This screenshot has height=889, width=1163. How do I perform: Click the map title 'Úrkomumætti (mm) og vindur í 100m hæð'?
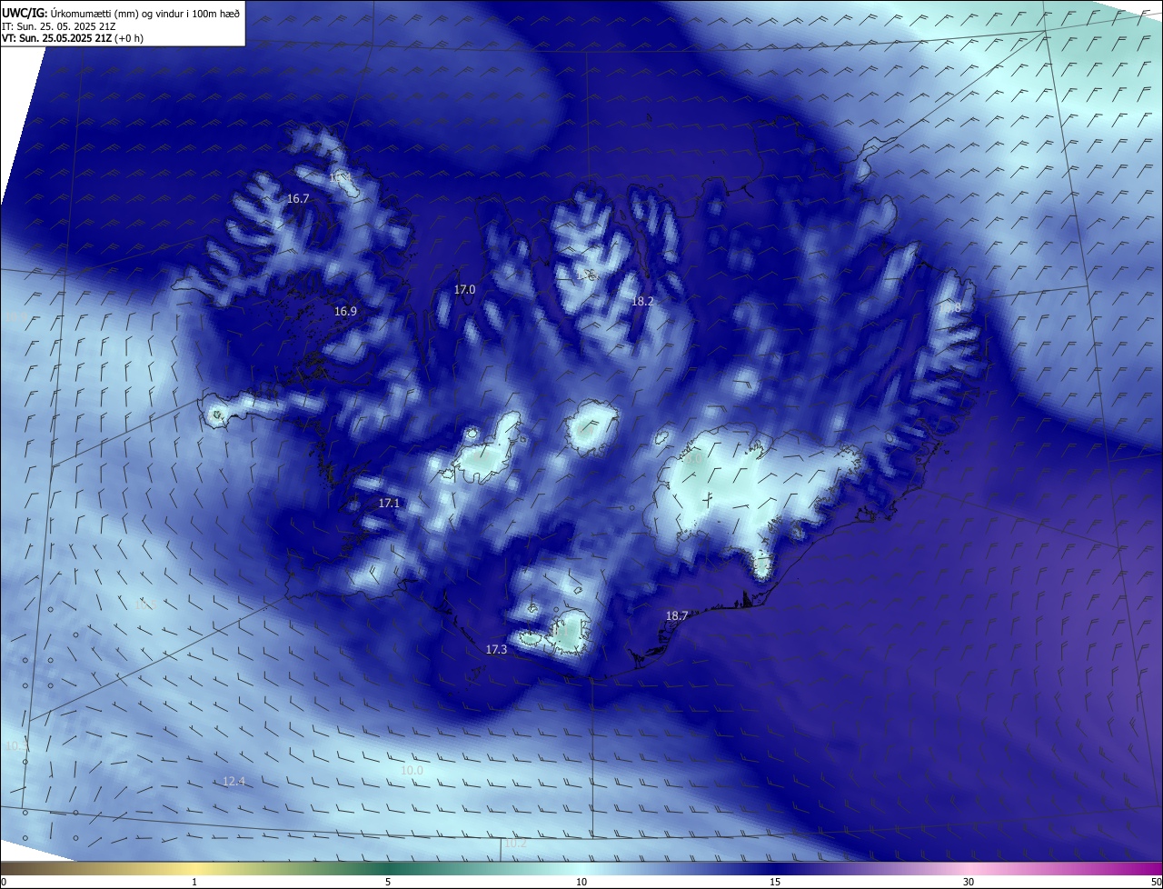pos(145,13)
